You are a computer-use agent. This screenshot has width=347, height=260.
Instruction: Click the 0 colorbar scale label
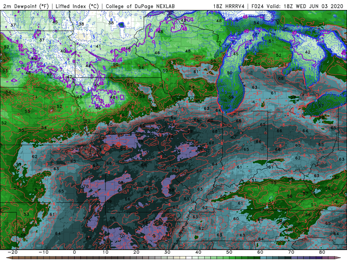(x=74, y=252)
